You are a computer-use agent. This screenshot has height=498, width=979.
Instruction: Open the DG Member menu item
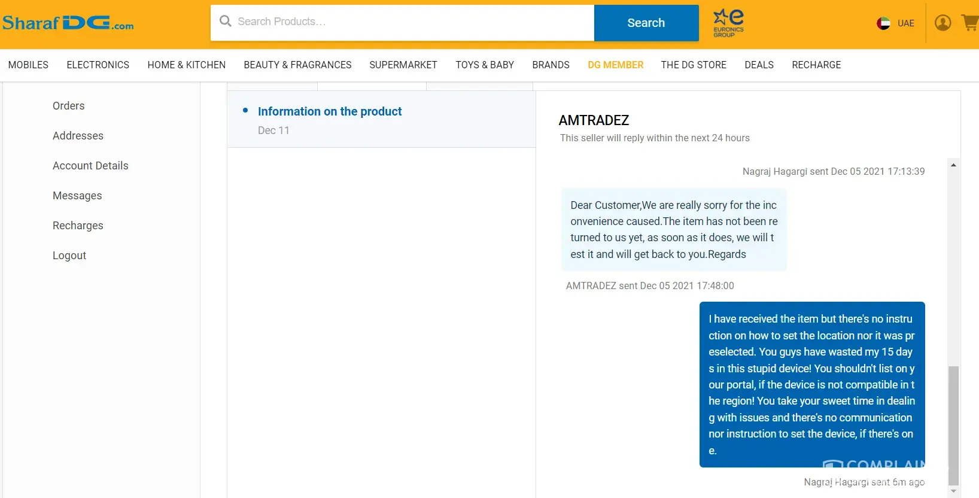coord(615,65)
